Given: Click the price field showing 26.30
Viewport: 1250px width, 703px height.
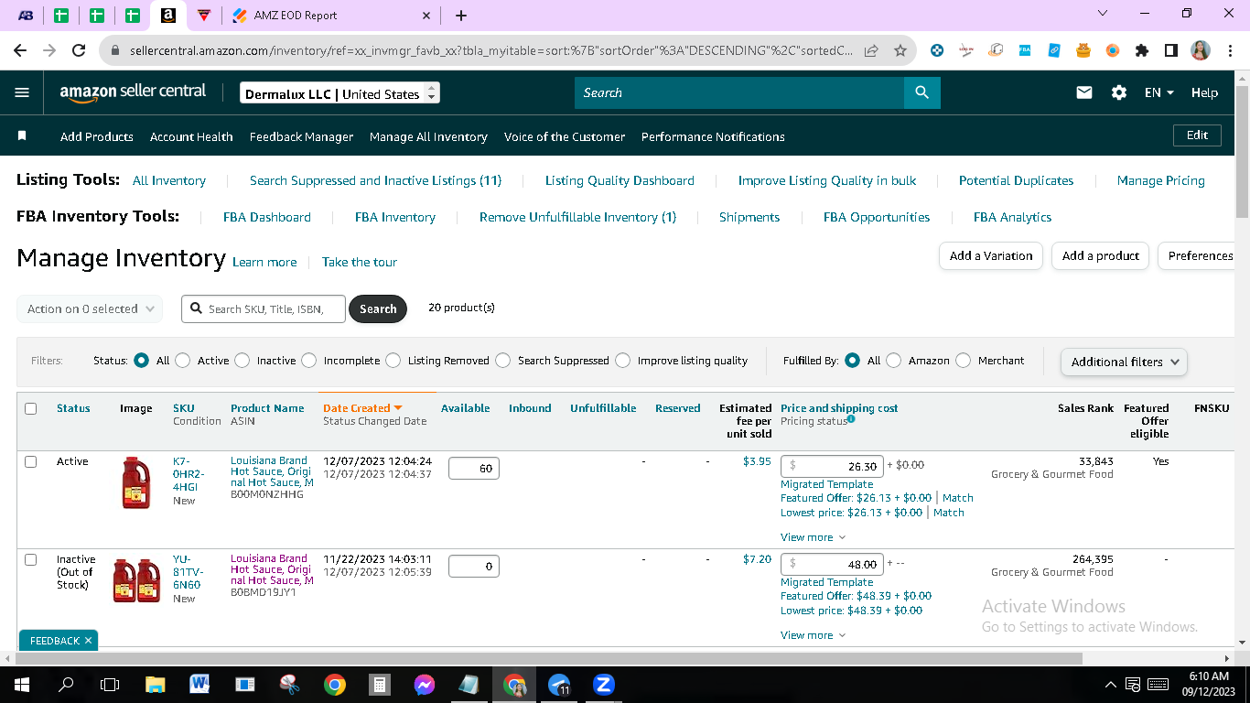Looking at the screenshot, I should [x=833, y=467].
